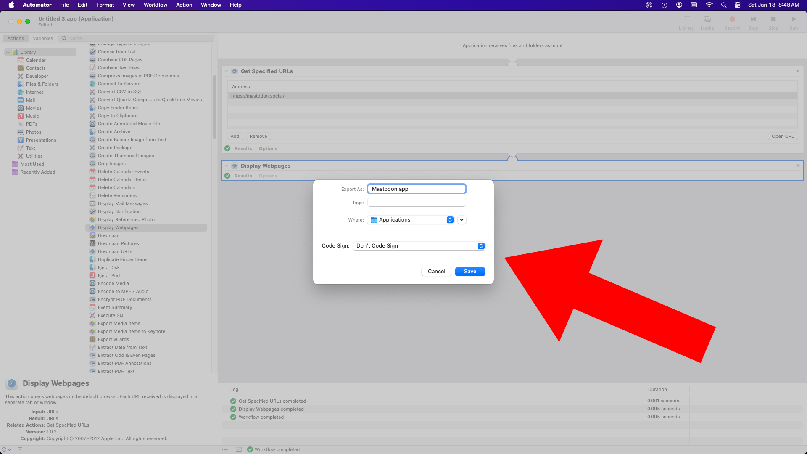Screen dimensions: 807x454
Task: Open the Format menu
Action: point(105,5)
